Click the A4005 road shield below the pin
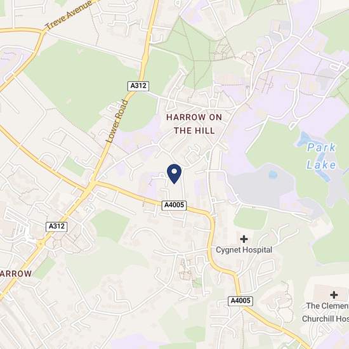The height and width of the screenshot is (349, 349). (x=174, y=205)
